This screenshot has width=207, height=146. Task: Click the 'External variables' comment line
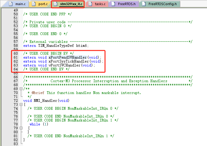point(108,42)
